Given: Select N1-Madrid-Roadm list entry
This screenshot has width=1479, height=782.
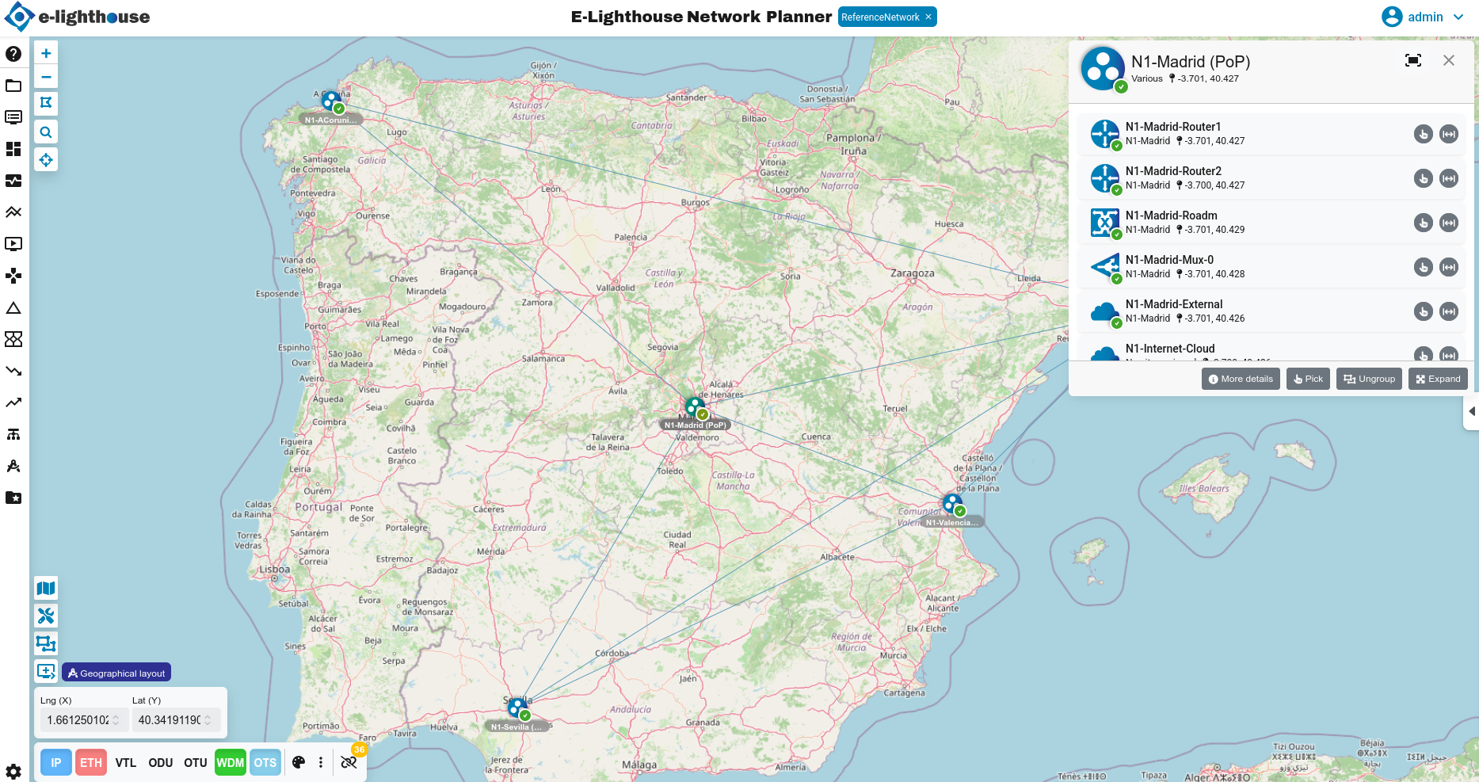Looking at the screenshot, I should tap(1271, 222).
